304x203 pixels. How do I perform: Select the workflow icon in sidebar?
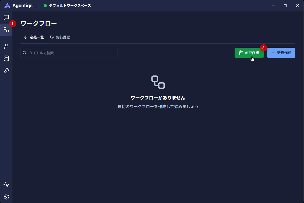(x=6, y=30)
